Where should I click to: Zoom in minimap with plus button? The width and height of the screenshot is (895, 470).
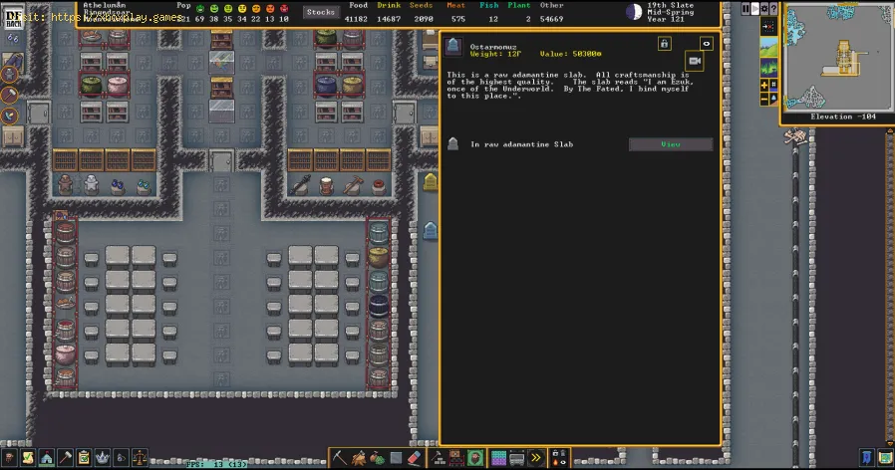[764, 86]
